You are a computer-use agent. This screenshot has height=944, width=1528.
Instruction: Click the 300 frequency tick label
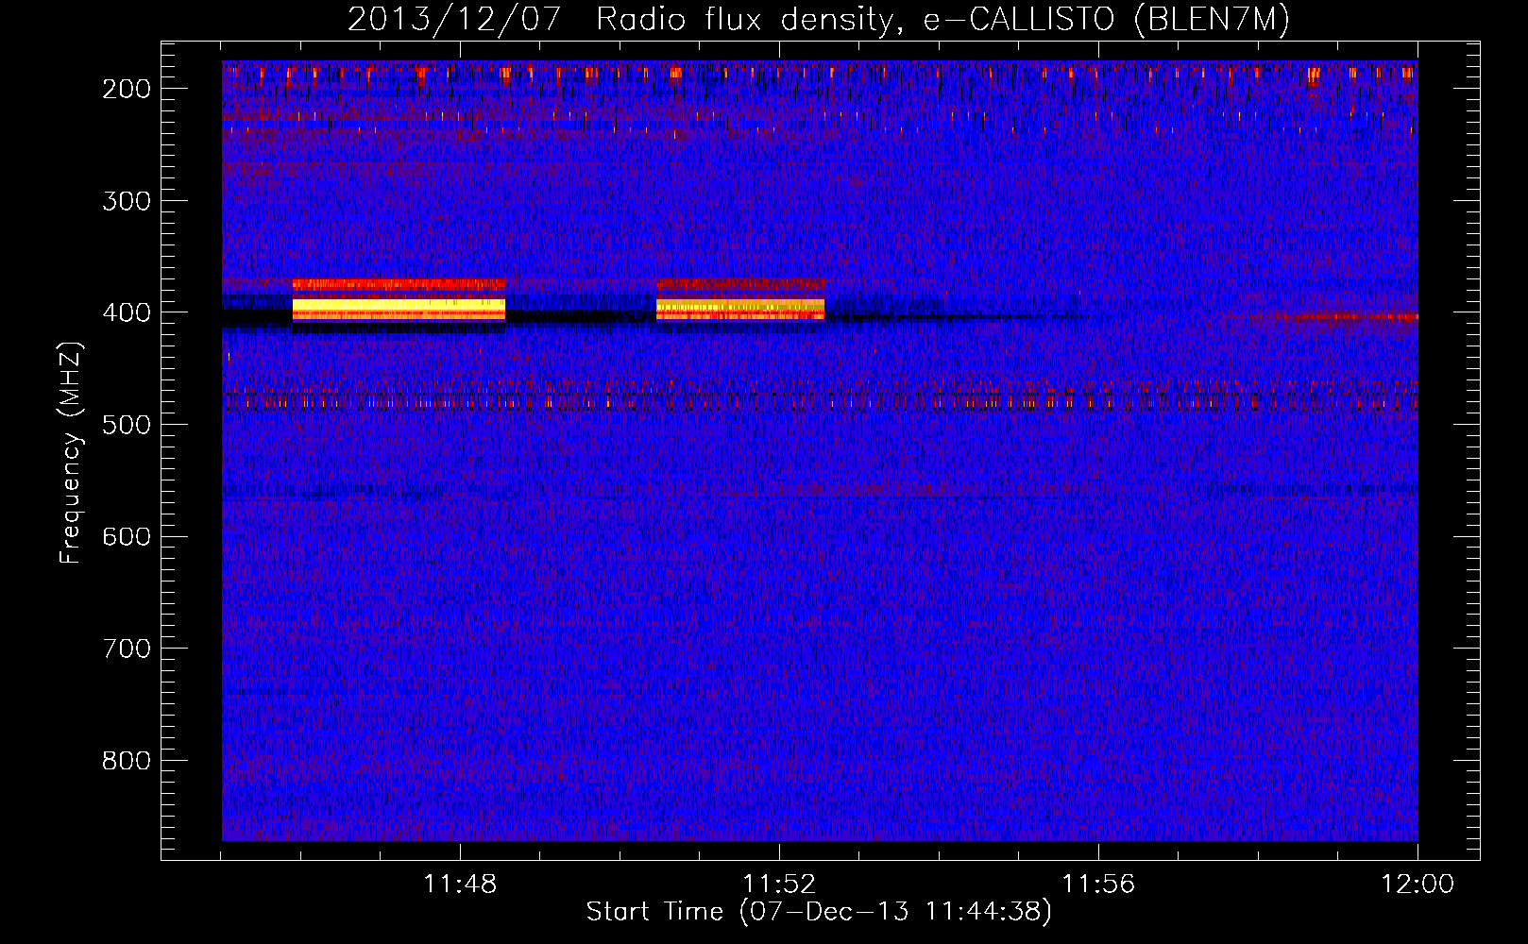126,201
